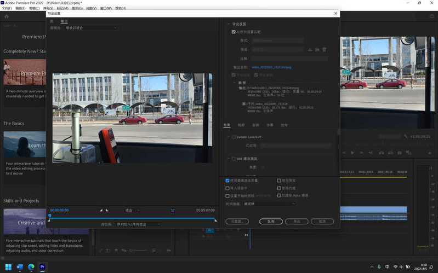Toggle the aspect ratio correction icon under preview

point(173,210)
